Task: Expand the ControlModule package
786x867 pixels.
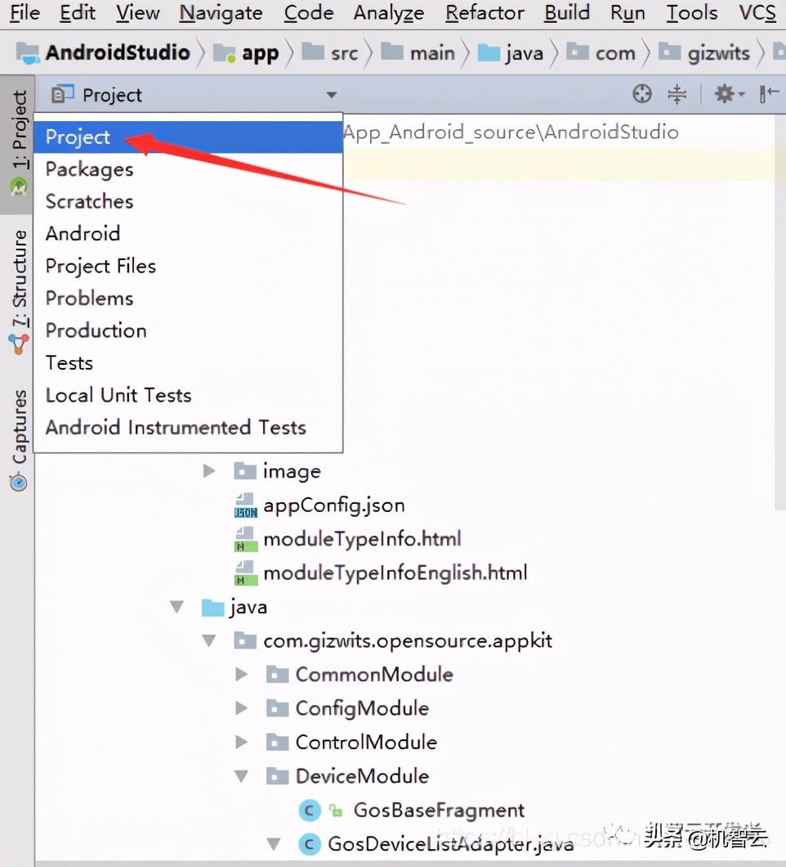Action: coord(241,742)
